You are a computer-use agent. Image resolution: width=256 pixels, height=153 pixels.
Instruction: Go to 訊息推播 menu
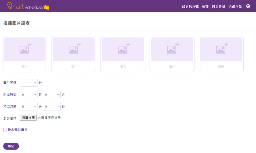[218, 7]
